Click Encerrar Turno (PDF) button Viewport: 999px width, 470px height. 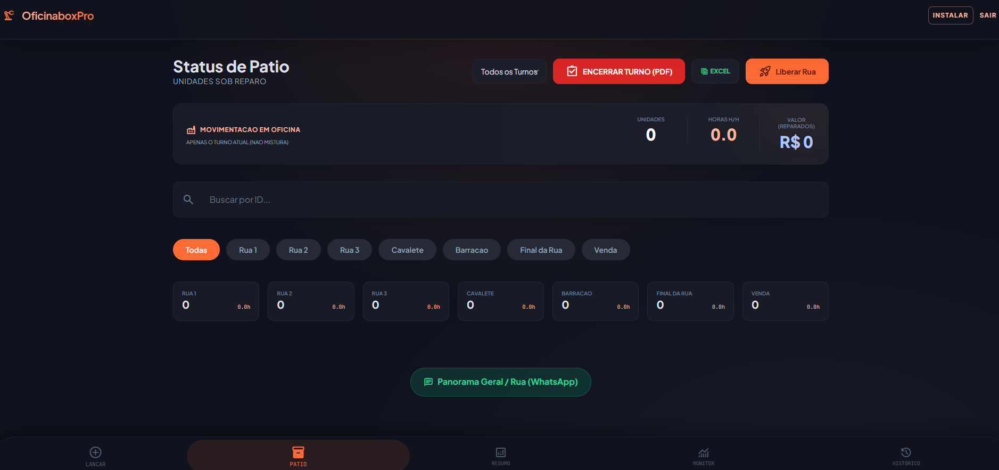[x=619, y=71]
